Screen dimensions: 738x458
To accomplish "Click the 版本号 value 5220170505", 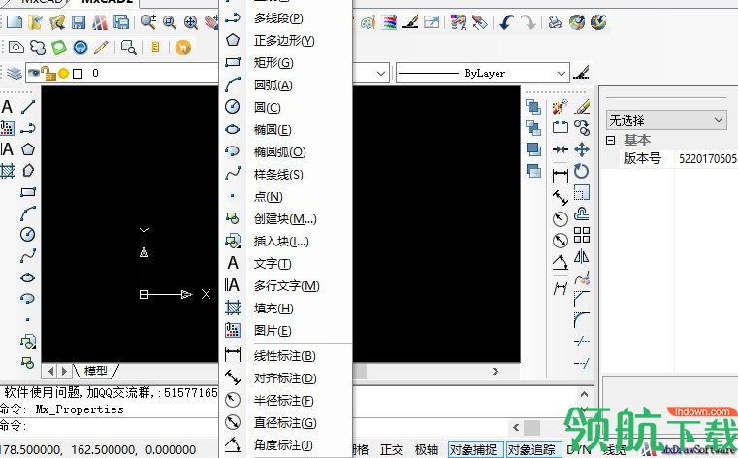I will point(707,159).
